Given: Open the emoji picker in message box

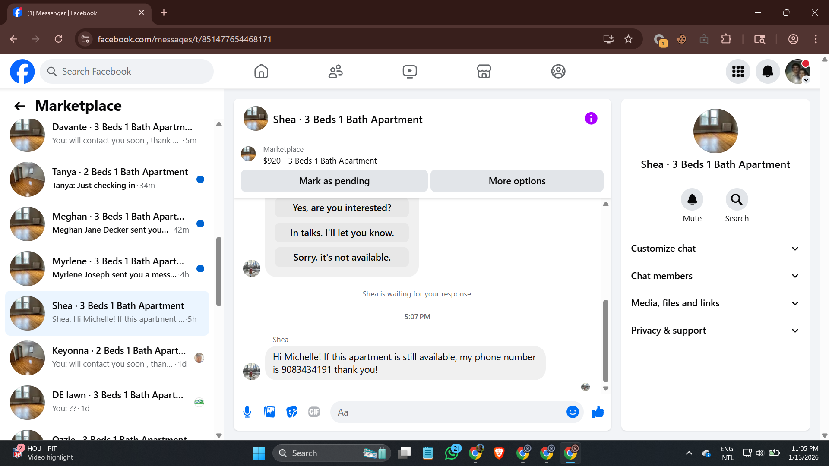Looking at the screenshot, I should click(573, 412).
